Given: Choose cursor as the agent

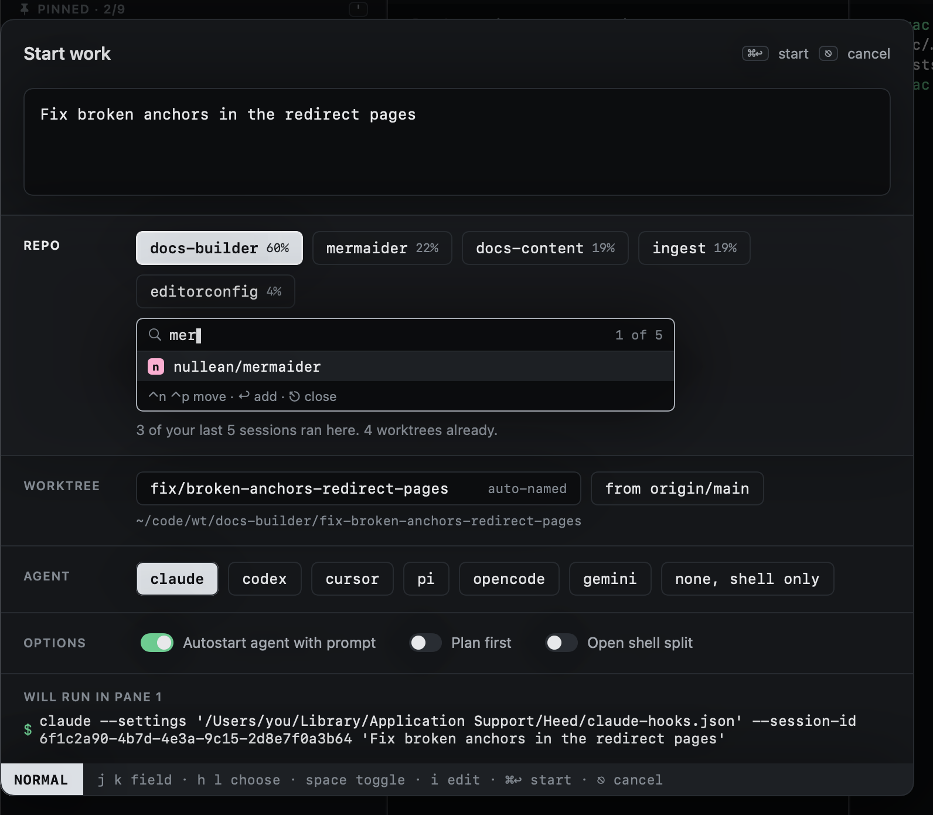Looking at the screenshot, I should 352,579.
